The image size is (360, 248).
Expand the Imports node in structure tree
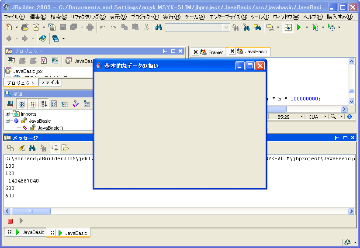[x=7, y=114]
